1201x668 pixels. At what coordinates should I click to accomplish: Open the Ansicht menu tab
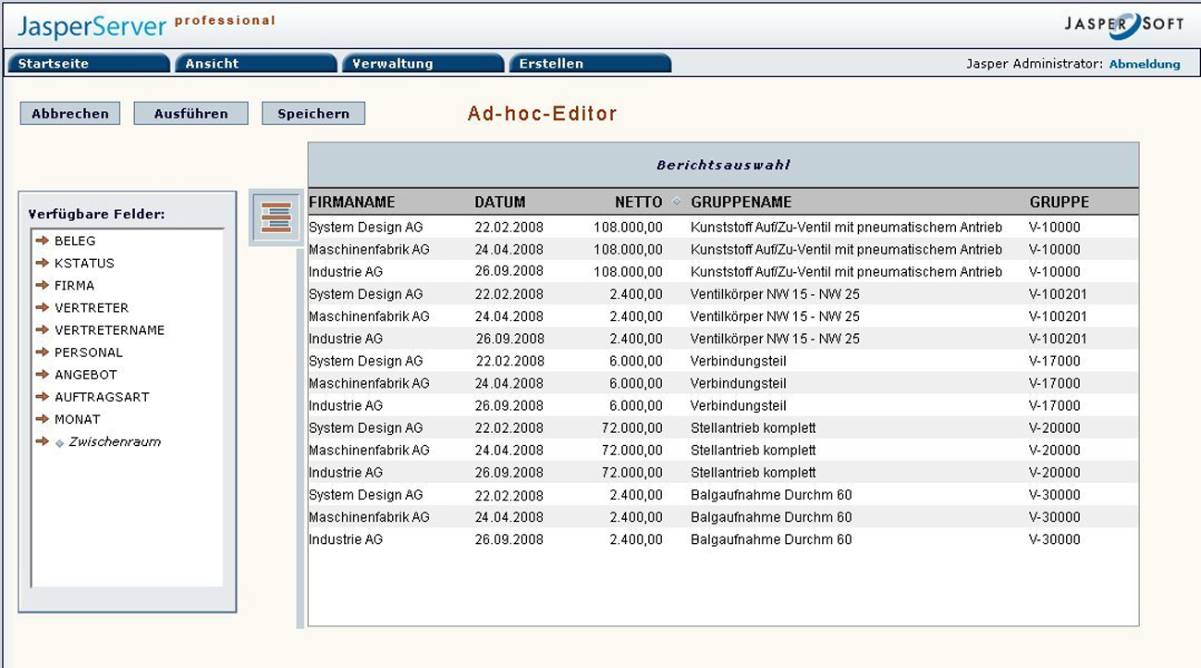click(x=255, y=64)
